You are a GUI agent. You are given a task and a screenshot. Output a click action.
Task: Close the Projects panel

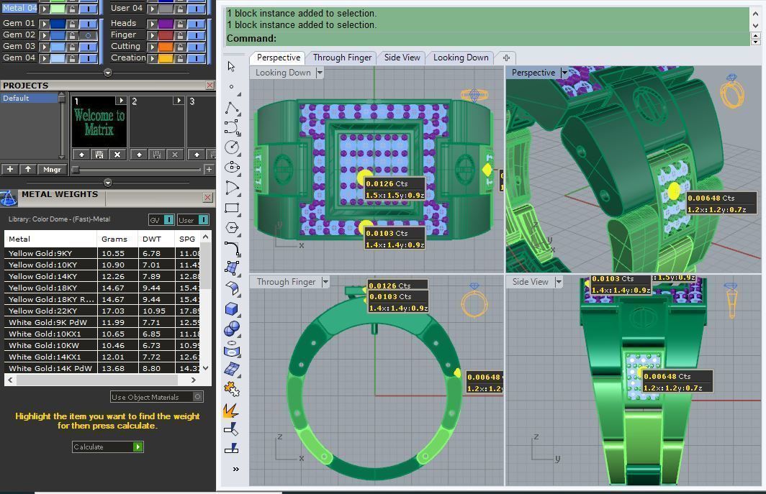coord(209,86)
